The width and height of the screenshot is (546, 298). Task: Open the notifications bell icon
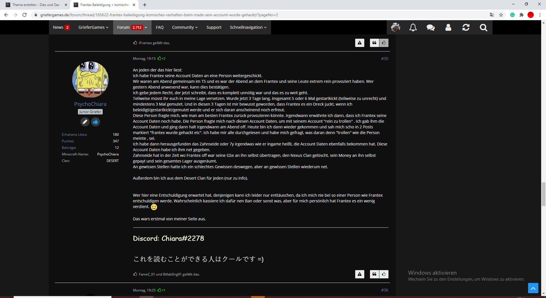tap(413, 27)
